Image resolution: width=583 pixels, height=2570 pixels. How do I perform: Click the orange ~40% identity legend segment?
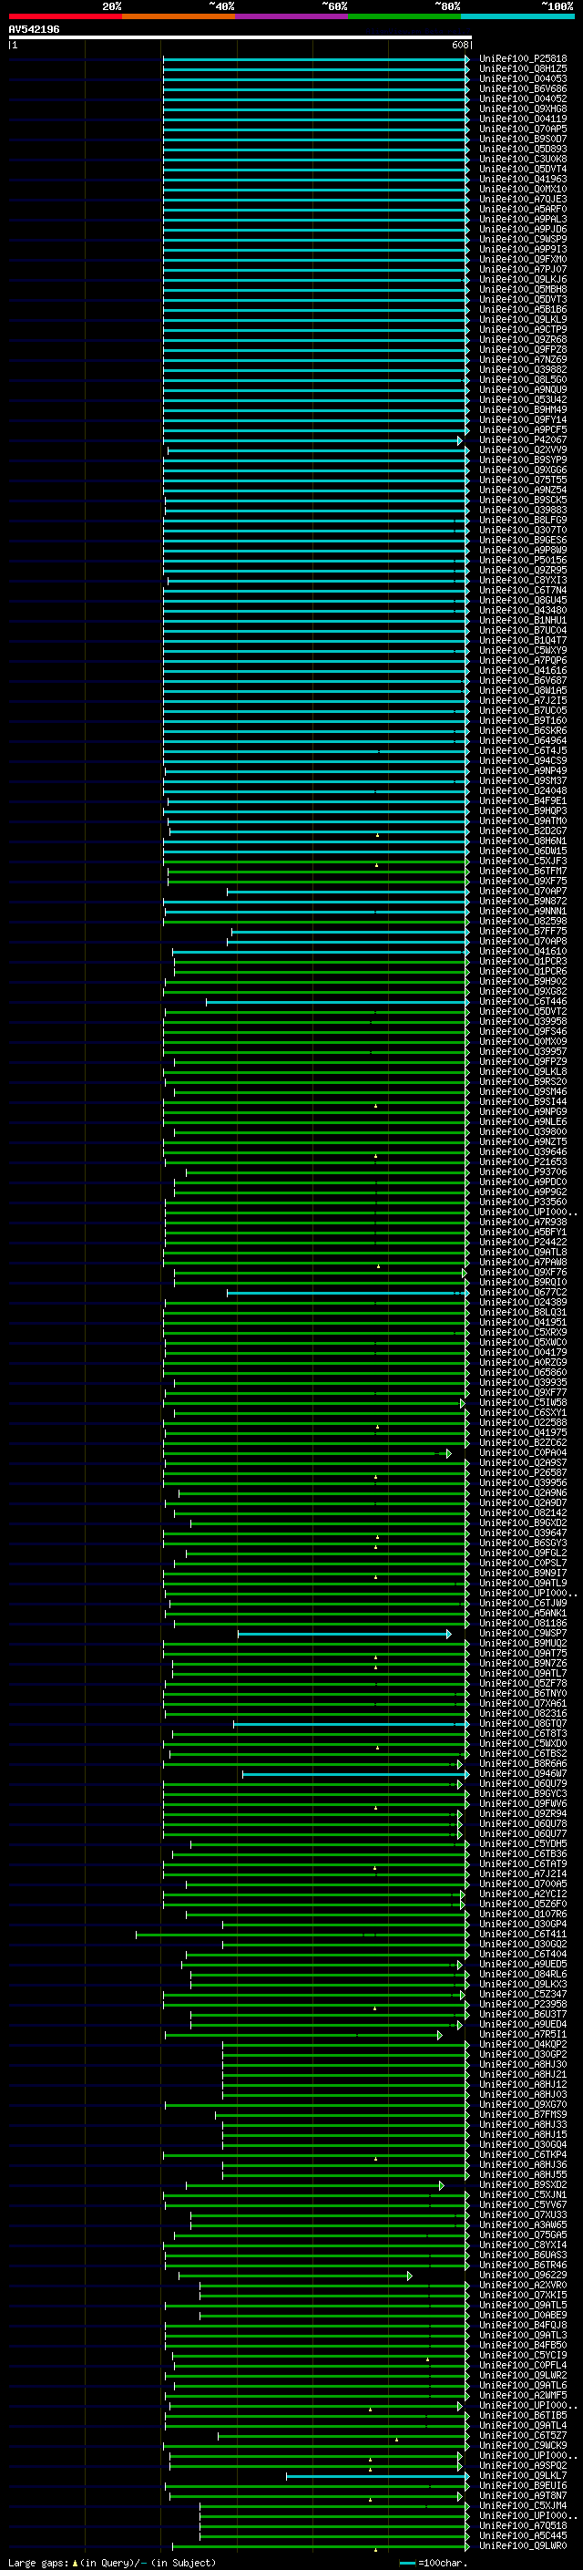tap(179, 17)
